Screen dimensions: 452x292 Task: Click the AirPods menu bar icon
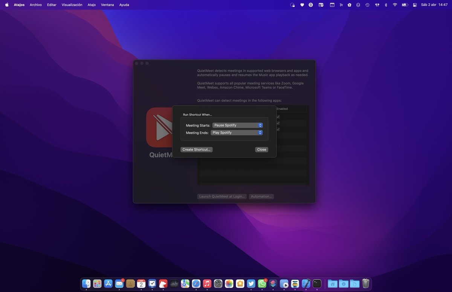(377, 5)
